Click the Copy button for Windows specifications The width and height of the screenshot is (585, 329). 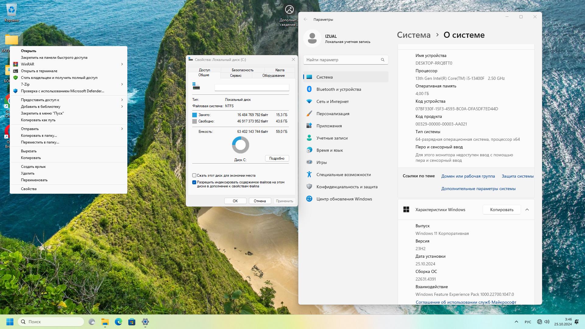pyautogui.click(x=502, y=210)
